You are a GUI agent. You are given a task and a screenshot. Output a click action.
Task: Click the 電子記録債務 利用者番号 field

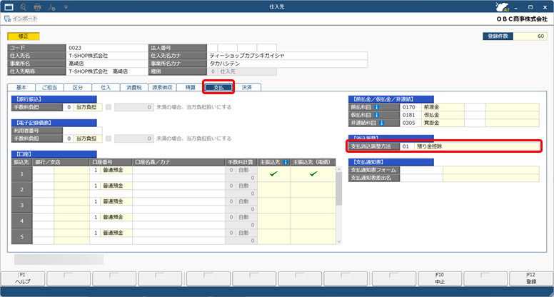82,131
